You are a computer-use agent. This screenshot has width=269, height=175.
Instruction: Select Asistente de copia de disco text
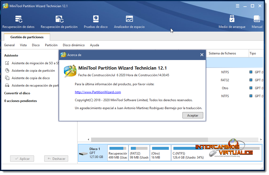(x=31, y=78)
